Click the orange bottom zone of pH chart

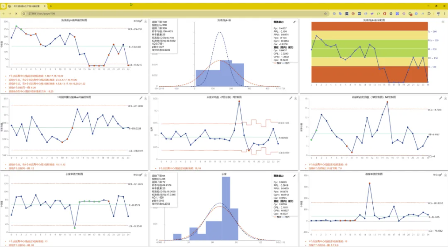click(369, 74)
